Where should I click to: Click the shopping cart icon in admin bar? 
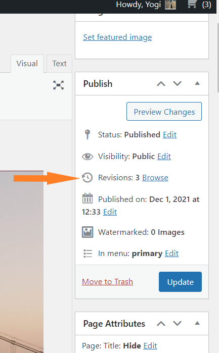point(192,4)
